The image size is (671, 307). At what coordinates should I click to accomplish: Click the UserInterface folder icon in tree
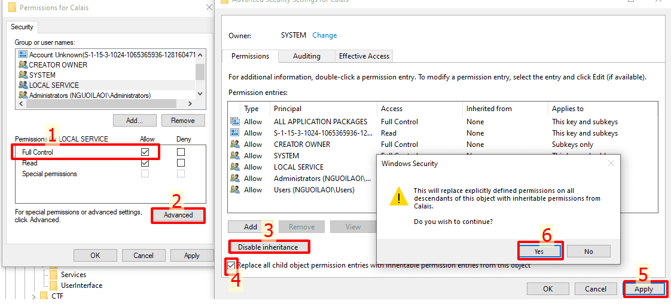click(x=53, y=285)
